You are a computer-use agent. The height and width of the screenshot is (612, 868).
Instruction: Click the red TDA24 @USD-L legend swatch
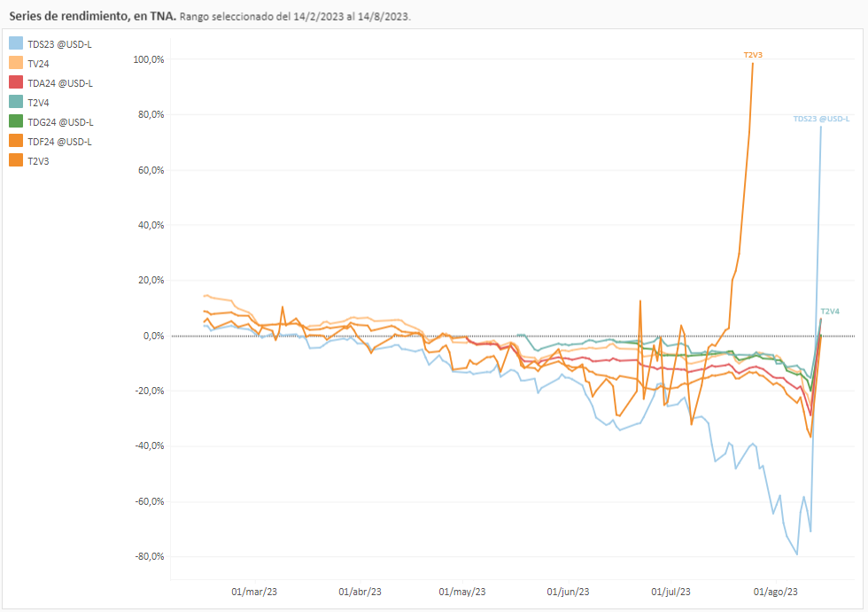16,82
